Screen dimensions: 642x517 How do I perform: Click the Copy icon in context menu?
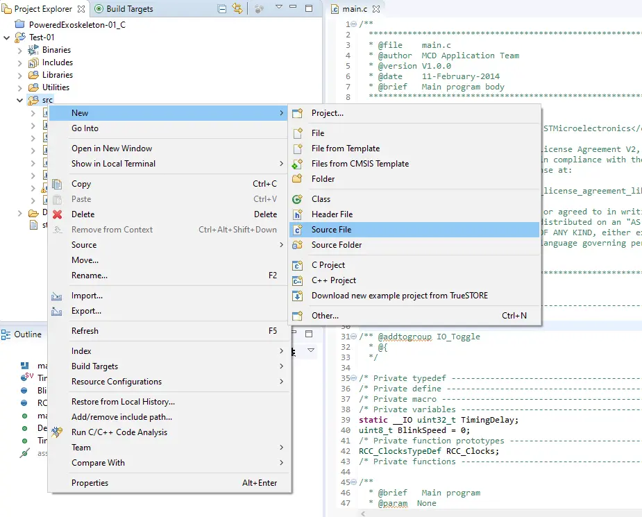(x=57, y=184)
